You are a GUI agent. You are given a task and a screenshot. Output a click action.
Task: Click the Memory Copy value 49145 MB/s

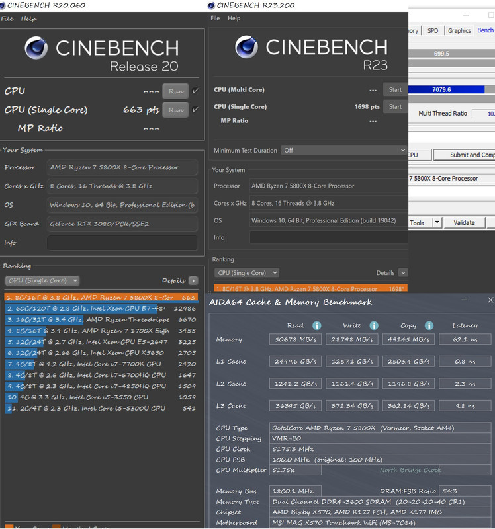(x=408, y=339)
